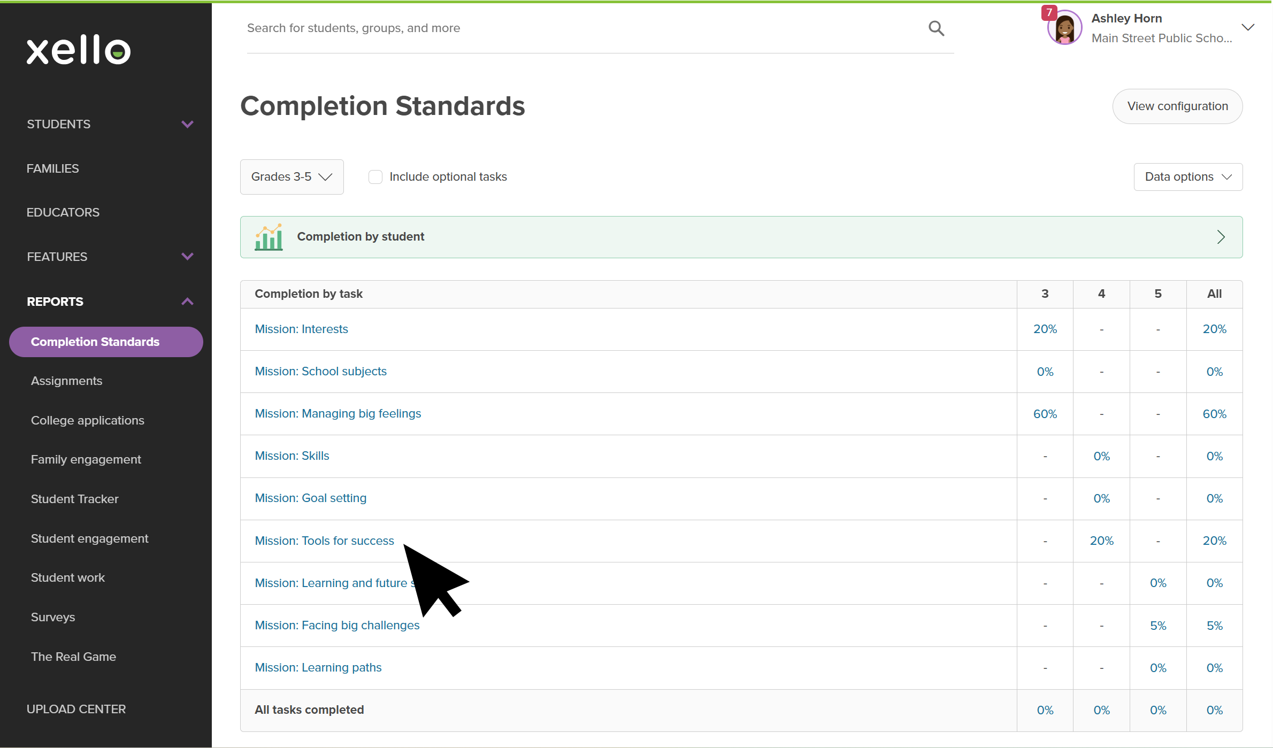Open Assignments report in sidebar
This screenshot has width=1273, height=748.
tap(66, 381)
